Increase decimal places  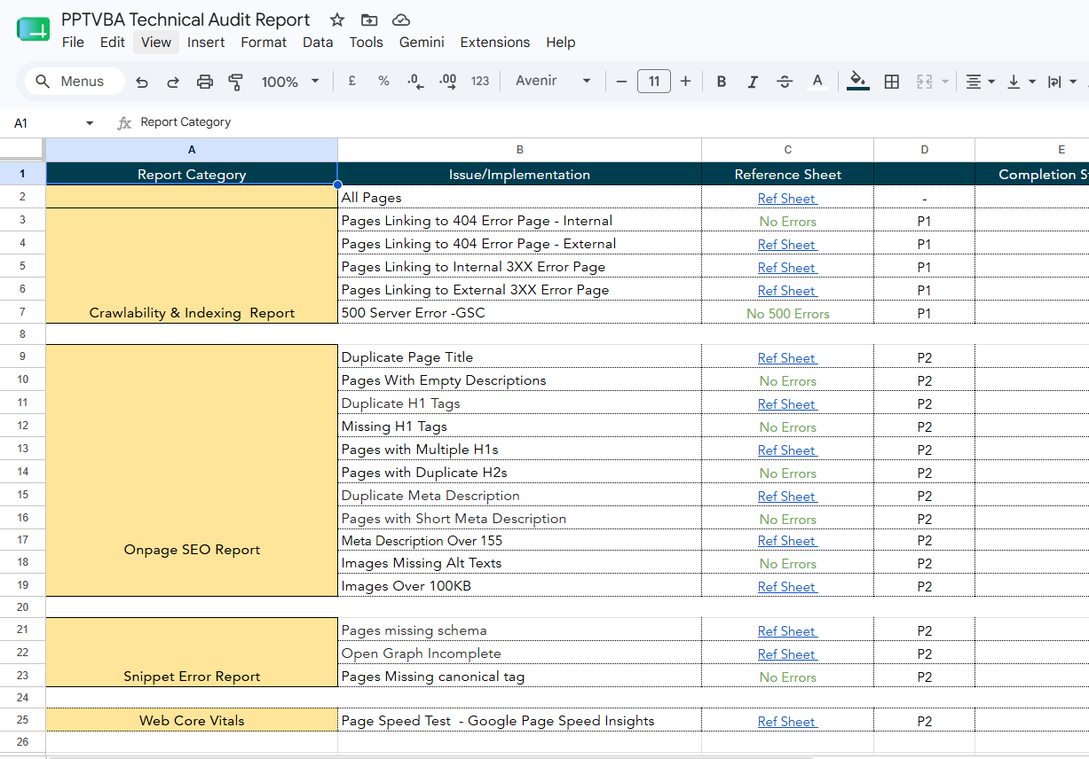448,81
